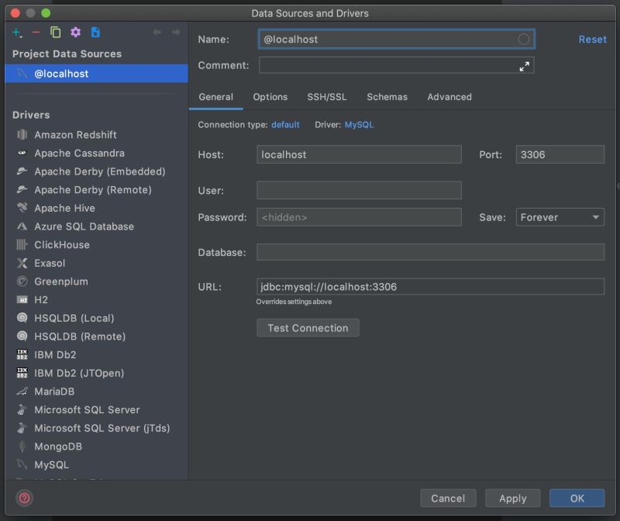
Task: Switch to the SSH/SSL tab
Action: (x=327, y=97)
